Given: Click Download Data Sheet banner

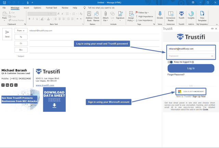Looking at the screenshot, I should coord(54,100).
